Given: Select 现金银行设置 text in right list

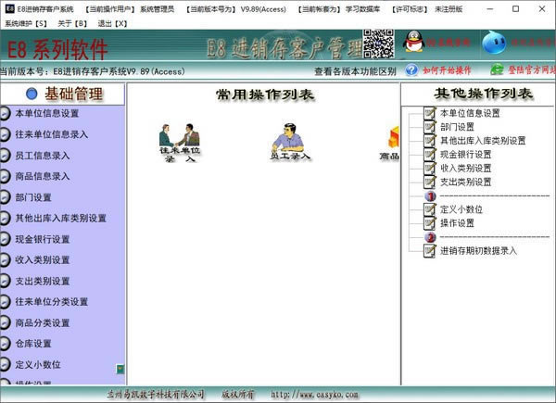Looking at the screenshot, I should pyautogui.click(x=465, y=155).
